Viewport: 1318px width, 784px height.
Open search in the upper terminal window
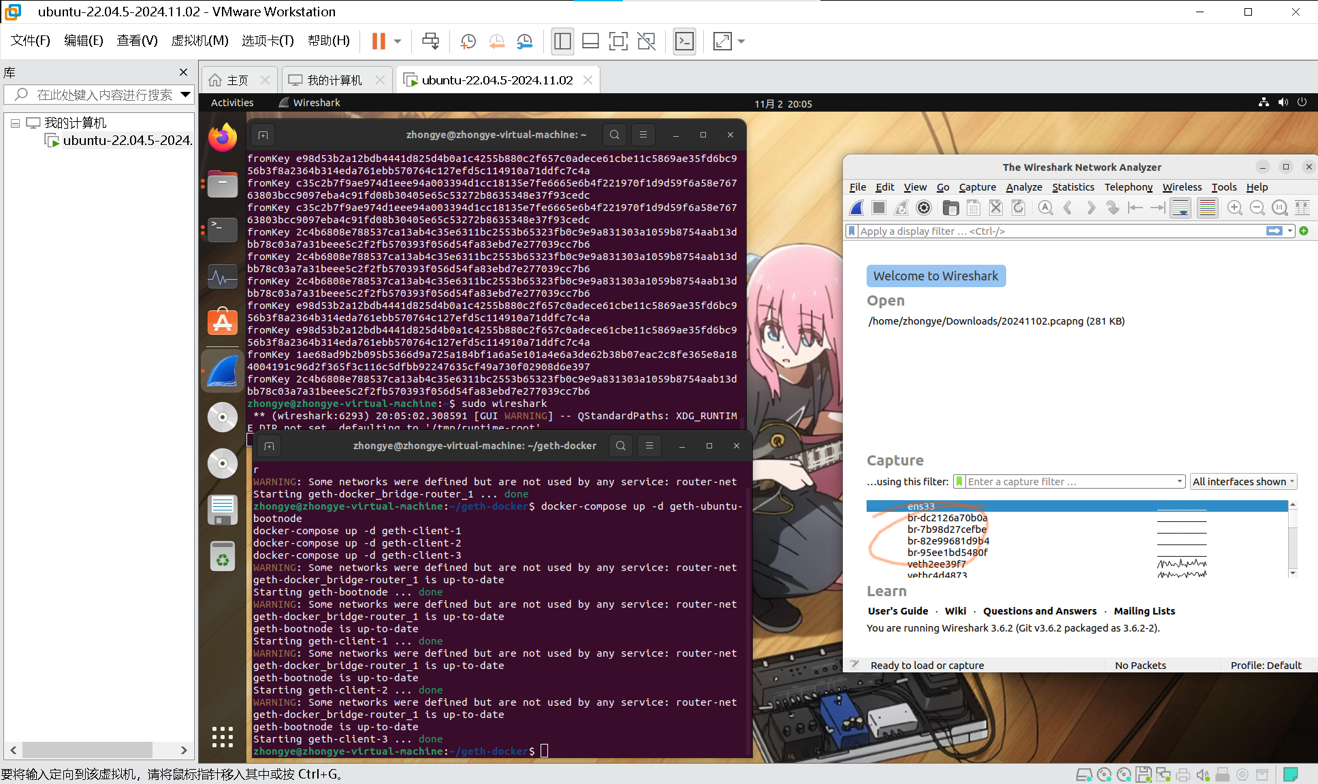pyautogui.click(x=615, y=135)
